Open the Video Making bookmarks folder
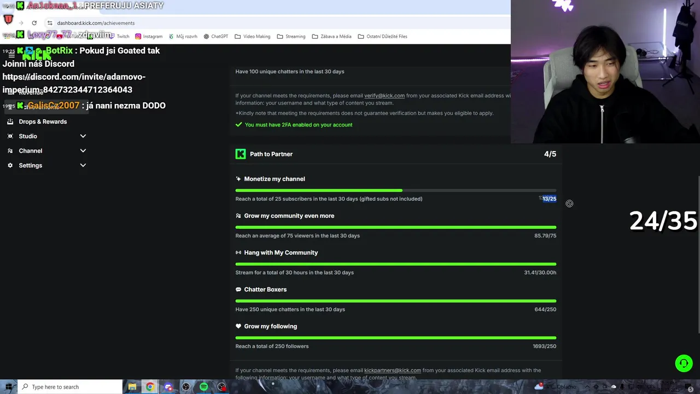Screen dimensions: 700x394 click(253, 37)
